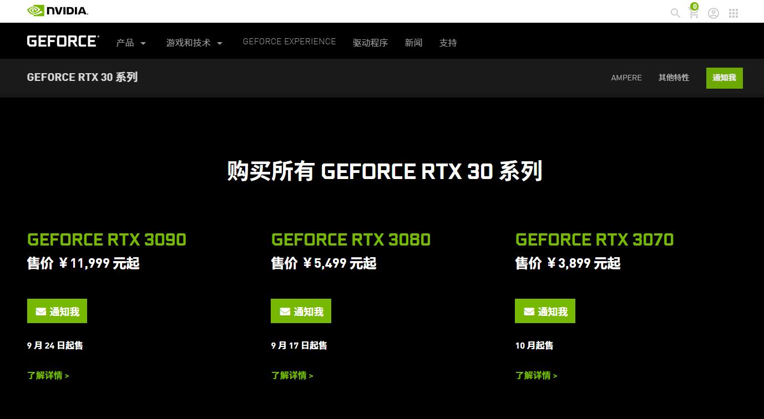Screen dimensions: 764x419
Task: Open the search magnifier icon
Action: [675, 13]
